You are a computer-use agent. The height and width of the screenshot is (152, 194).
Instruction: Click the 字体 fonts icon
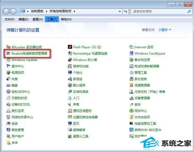click(8, 143)
